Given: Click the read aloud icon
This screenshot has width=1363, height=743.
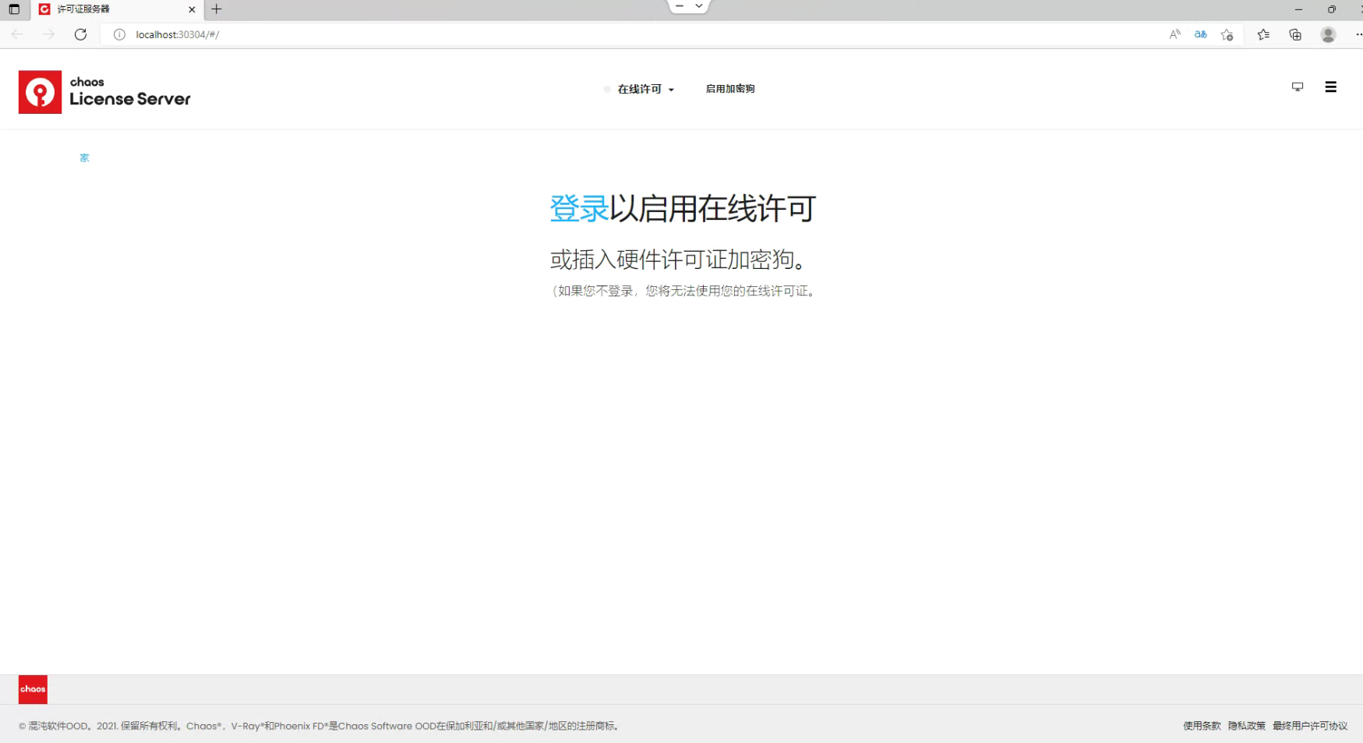Looking at the screenshot, I should click(x=1174, y=34).
